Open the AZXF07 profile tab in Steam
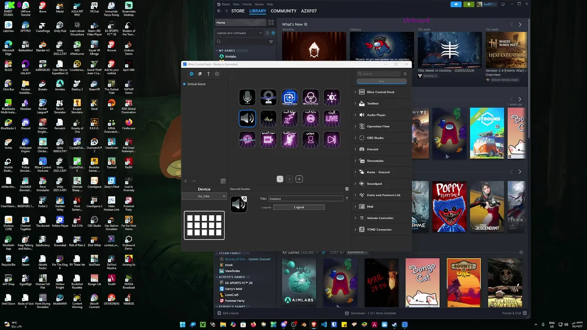587x330 pixels. (309, 11)
